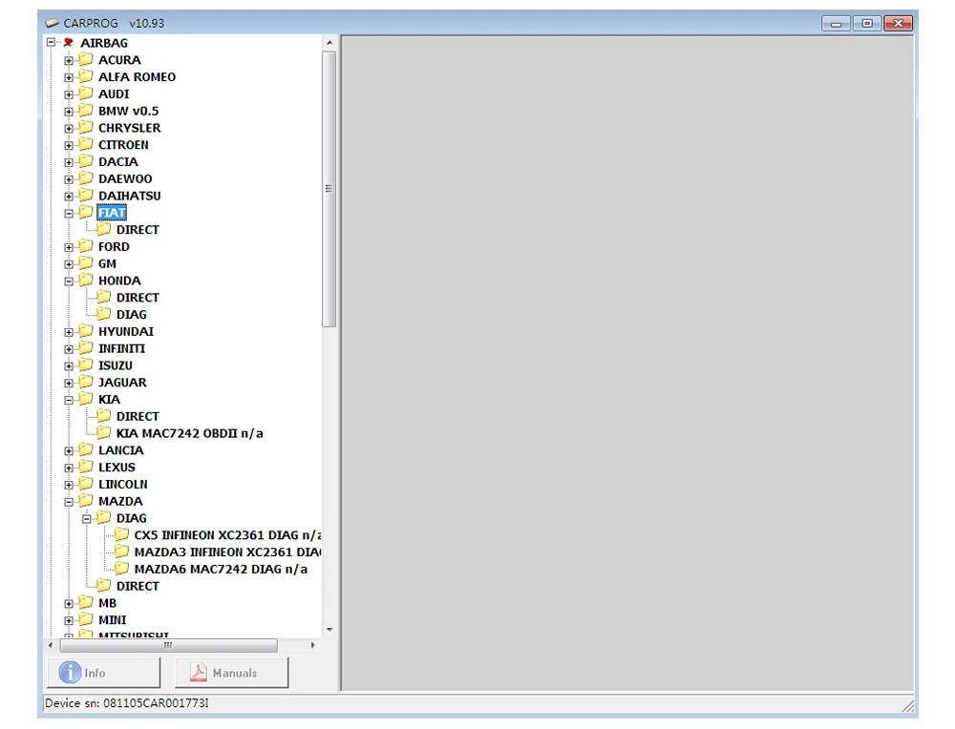
Task: Click the PDF Manuals icon
Action: click(x=199, y=673)
